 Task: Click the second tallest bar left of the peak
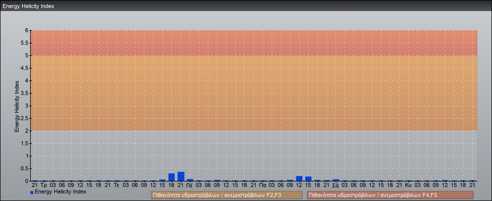pos(172,177)
